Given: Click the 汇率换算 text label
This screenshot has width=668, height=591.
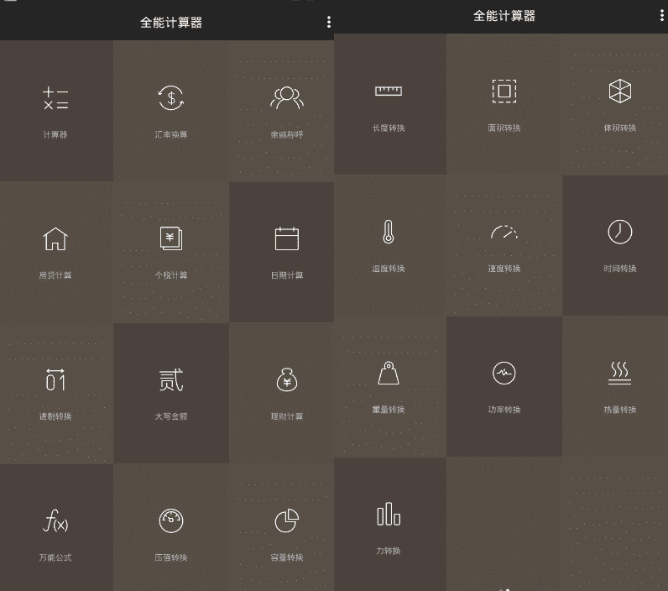Looking at the screenshot, I should pyautogui.click(x=171, y=134).
